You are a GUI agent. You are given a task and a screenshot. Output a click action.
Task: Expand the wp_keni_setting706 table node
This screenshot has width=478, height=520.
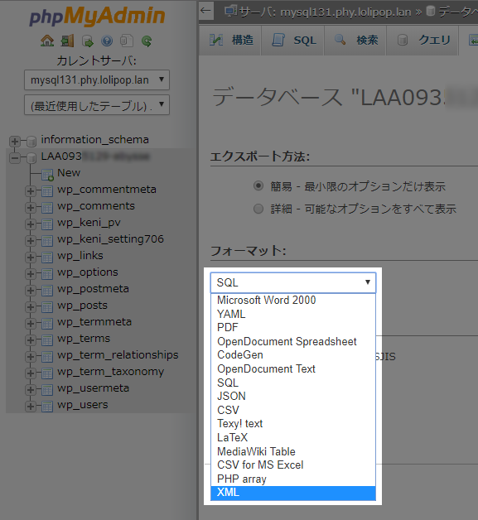click(x=31, y=241)
